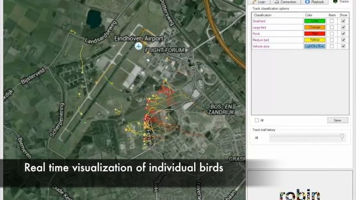356x200 pixels.
Task: Click the Bijsterveld road label
Action: 33,76
